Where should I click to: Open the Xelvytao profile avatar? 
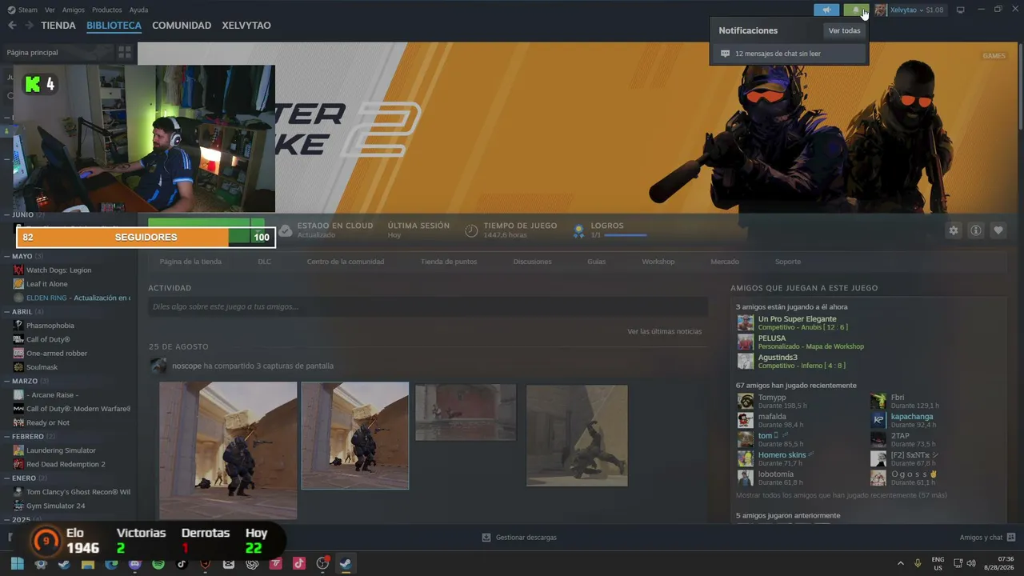click(x=881, y=10)
